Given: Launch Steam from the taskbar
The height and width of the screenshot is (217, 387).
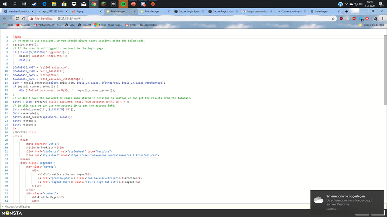Looking at the screenshot, I should (x=34, y=4).
